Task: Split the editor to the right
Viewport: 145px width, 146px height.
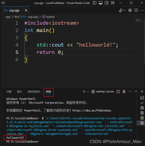Action: coord(136,10)
